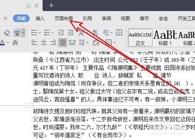Open the phonetic guide dropdown arrow
The width and height of the screenshot is (195, 140).
click(x=23, y=33)
